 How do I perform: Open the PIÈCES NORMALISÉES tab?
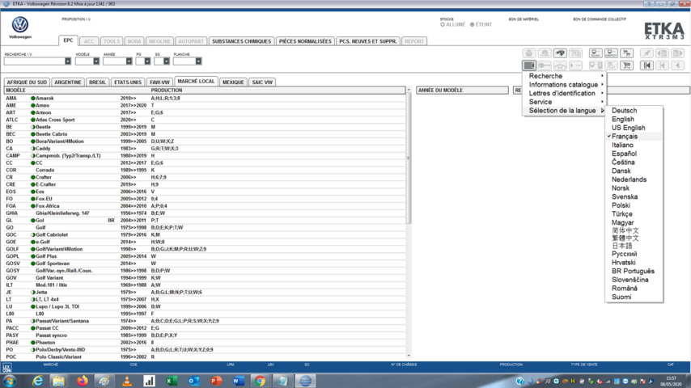click(x=305, y=41)
